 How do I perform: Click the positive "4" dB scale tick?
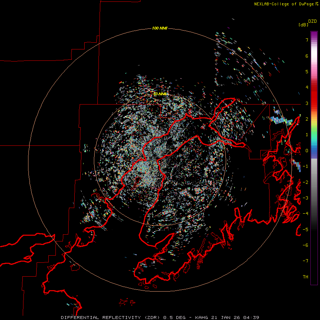(307, 87)
